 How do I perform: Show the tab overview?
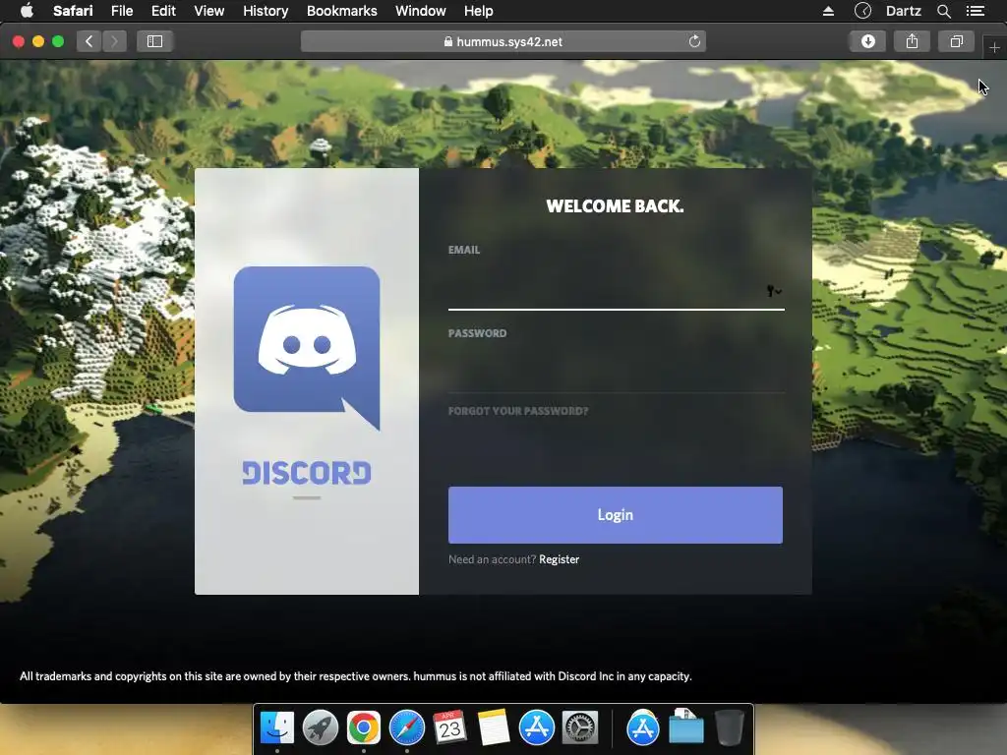point(956,41)
